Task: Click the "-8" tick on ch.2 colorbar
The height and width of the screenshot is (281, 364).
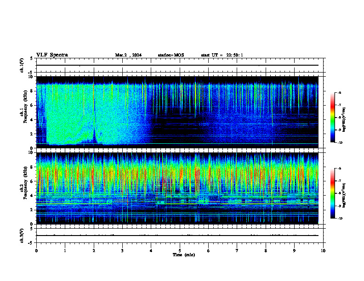Action: click(339, 193)
